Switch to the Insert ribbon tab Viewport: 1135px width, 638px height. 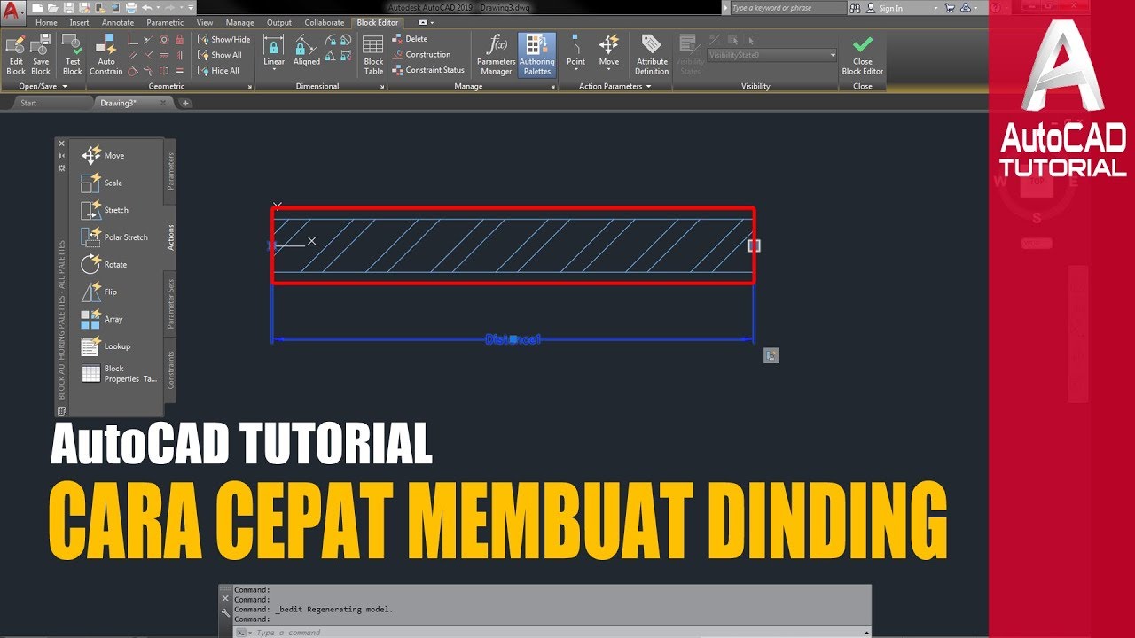tap(79, 23)
